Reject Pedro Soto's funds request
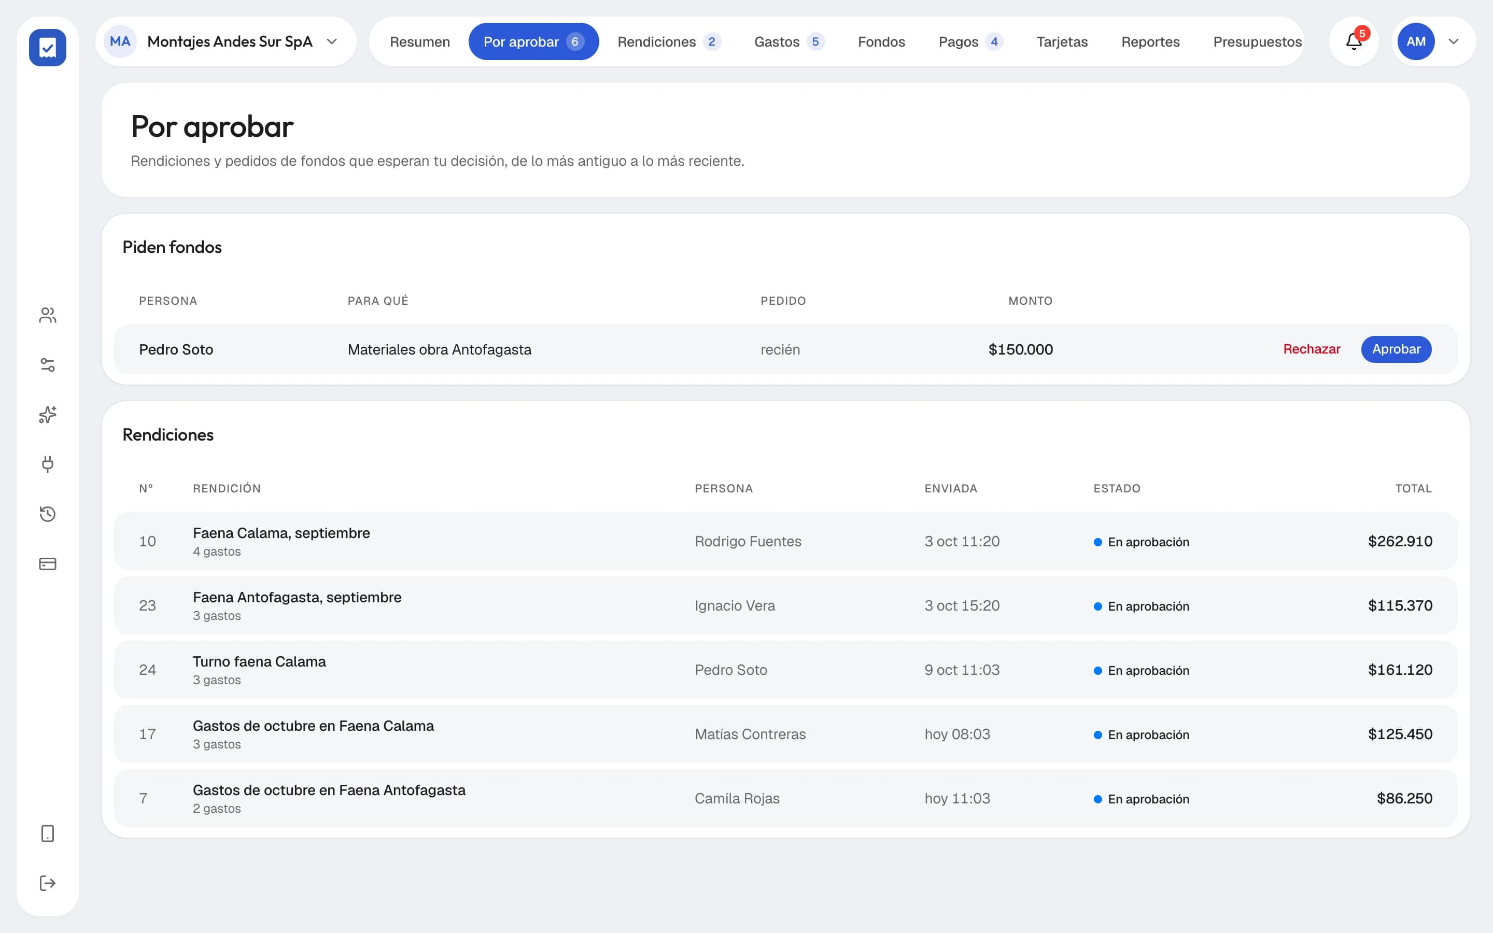This screenshot has height=933, width=1493. click(1311, 349)
